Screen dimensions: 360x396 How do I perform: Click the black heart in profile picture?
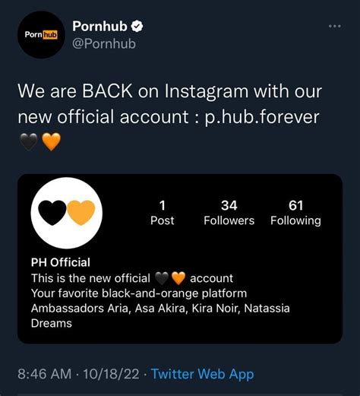52,213
